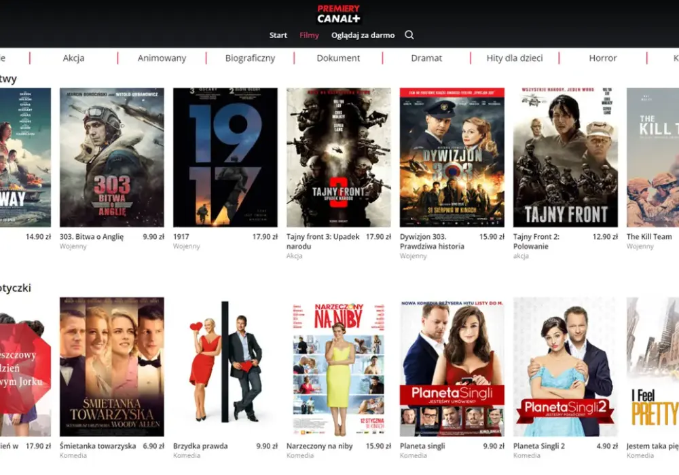Click the Premiery CANAL+ logo
This screenshot has height=475, width=679.
pyautogui.click(x=339, y=14)
